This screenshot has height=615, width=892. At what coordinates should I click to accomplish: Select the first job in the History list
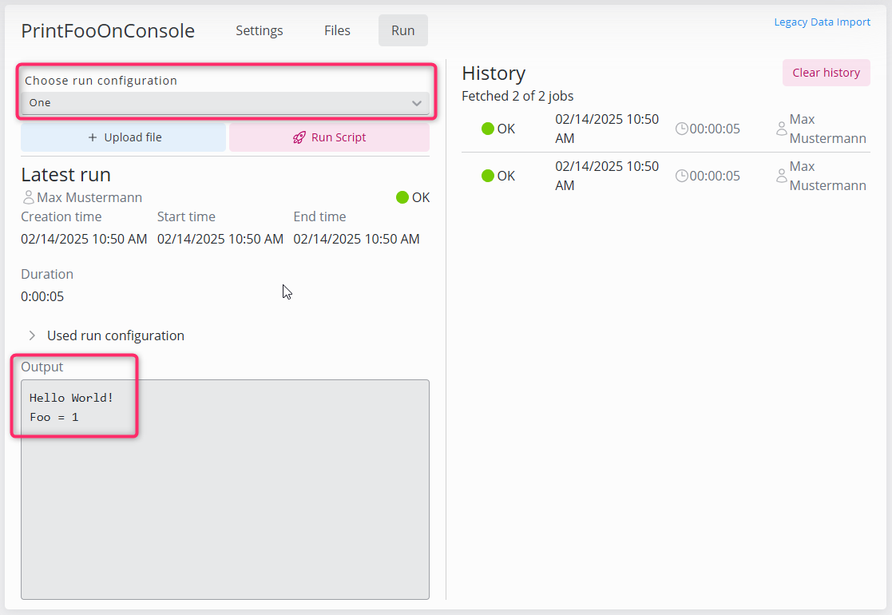tap(607, 129)
